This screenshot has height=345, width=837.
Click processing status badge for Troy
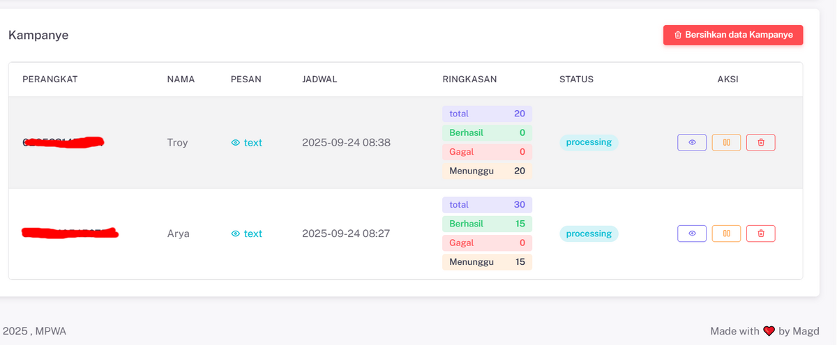tap(589, 142)
